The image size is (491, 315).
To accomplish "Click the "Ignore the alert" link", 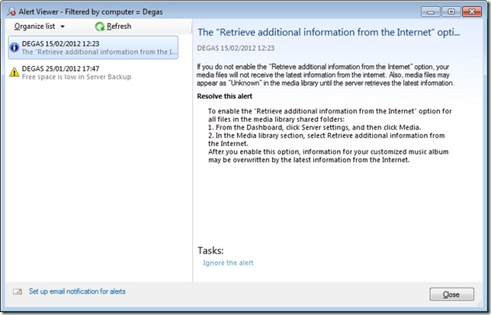I will coord(228,263).
